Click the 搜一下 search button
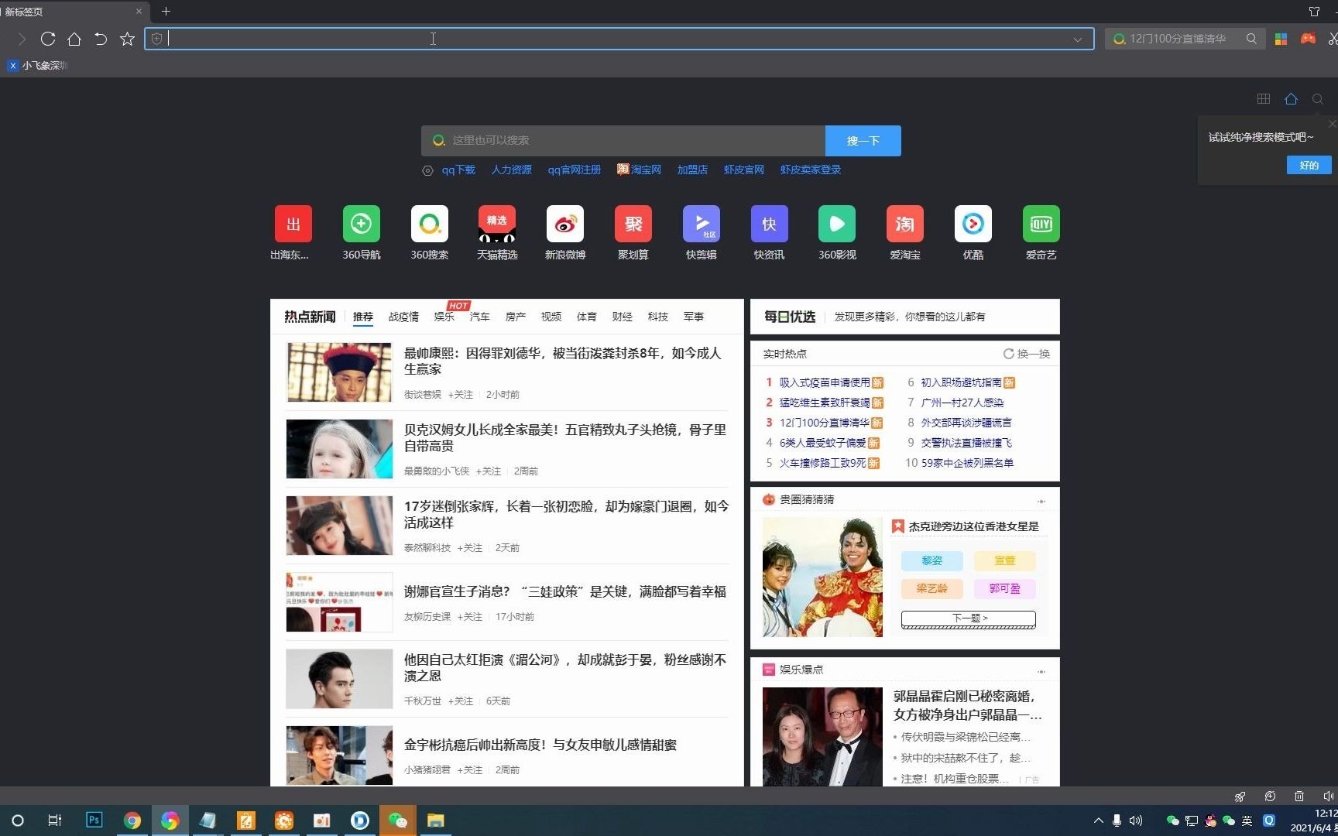The image size is (1338, 836). click(x=863, y=141)
